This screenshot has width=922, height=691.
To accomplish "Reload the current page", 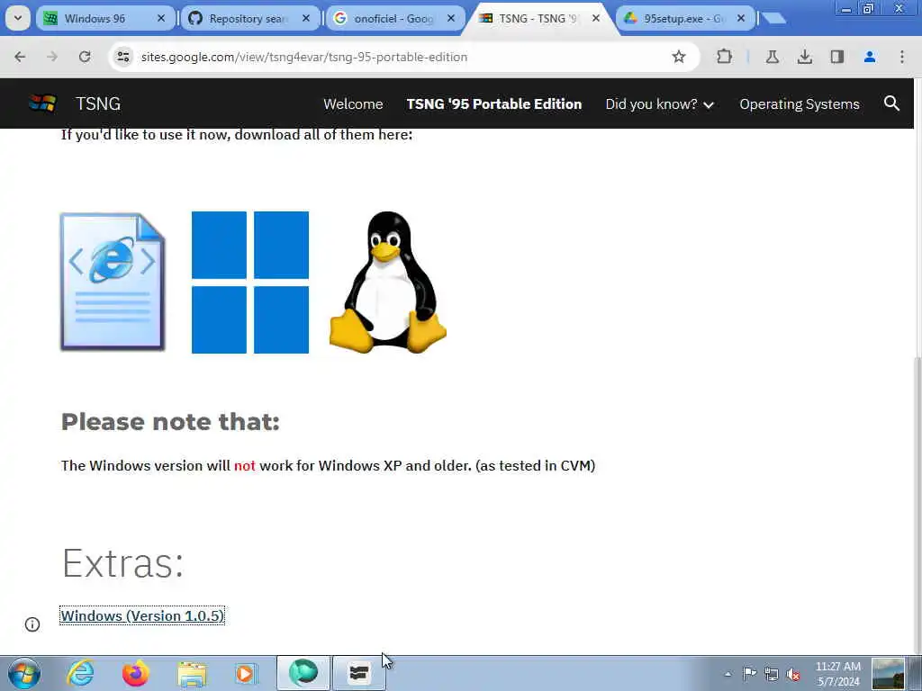I will (x=85, y=57).
